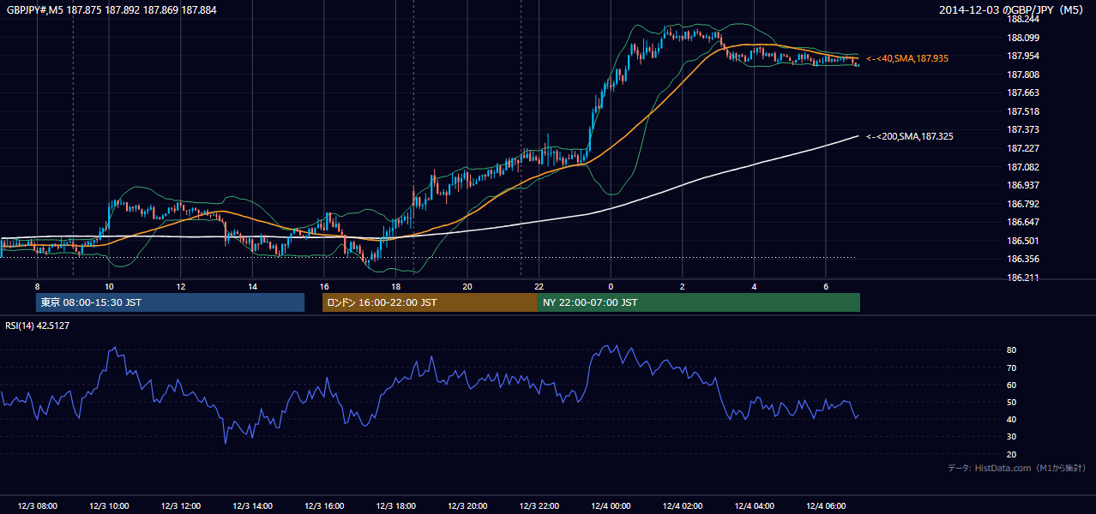Screen dimensions: 1096x514
Task: Click the NY 22:00-07:00 JST session bar
Action: [699, 302]
